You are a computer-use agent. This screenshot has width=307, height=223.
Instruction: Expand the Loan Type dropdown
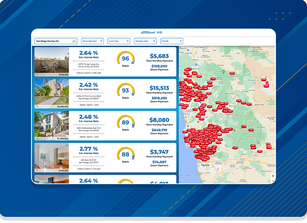(119, 41)
